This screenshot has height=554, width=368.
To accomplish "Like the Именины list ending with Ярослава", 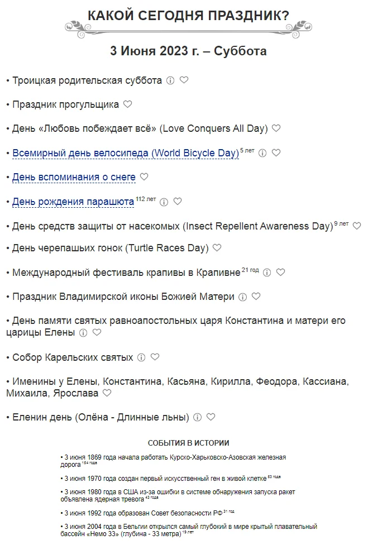I will point(107,393).
